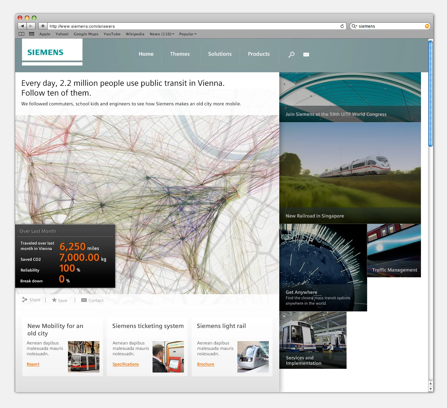Open the YouTube bookmark
The height and width of the screenshot is (408, 447).
pyautogui.click(x=112, y=34)
